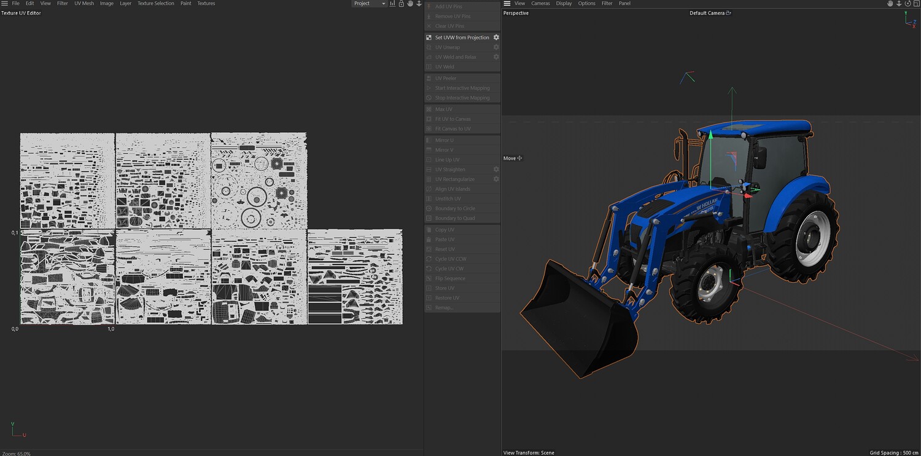Image resolution: width=921 pixels, height=456 pixels.
Task: Click the zoom arrows icon in UV editor
Action: pyautogui.click(x=419, y=4)
